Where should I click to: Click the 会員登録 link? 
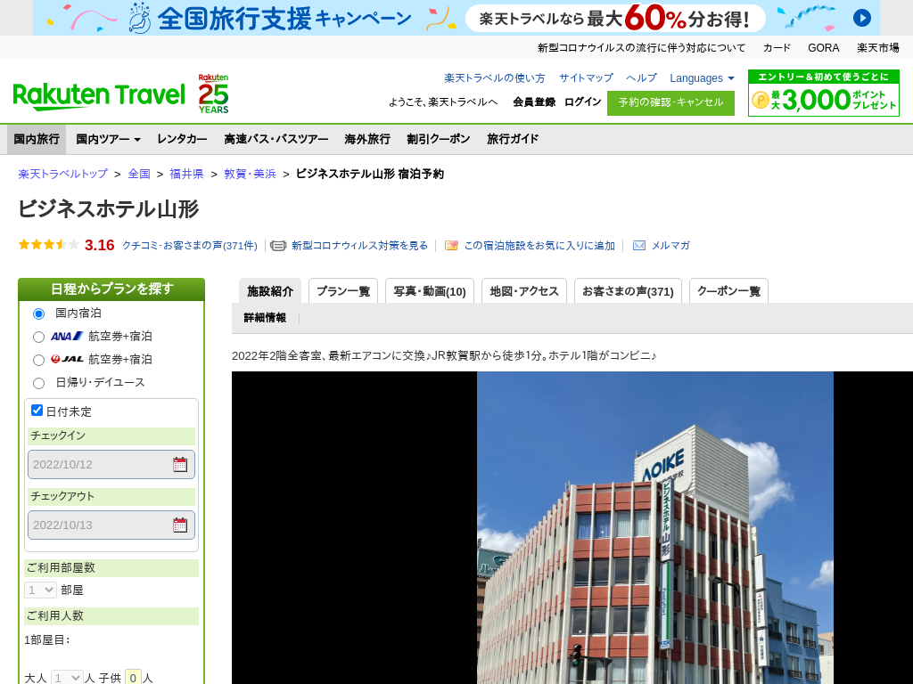(534, 102)
